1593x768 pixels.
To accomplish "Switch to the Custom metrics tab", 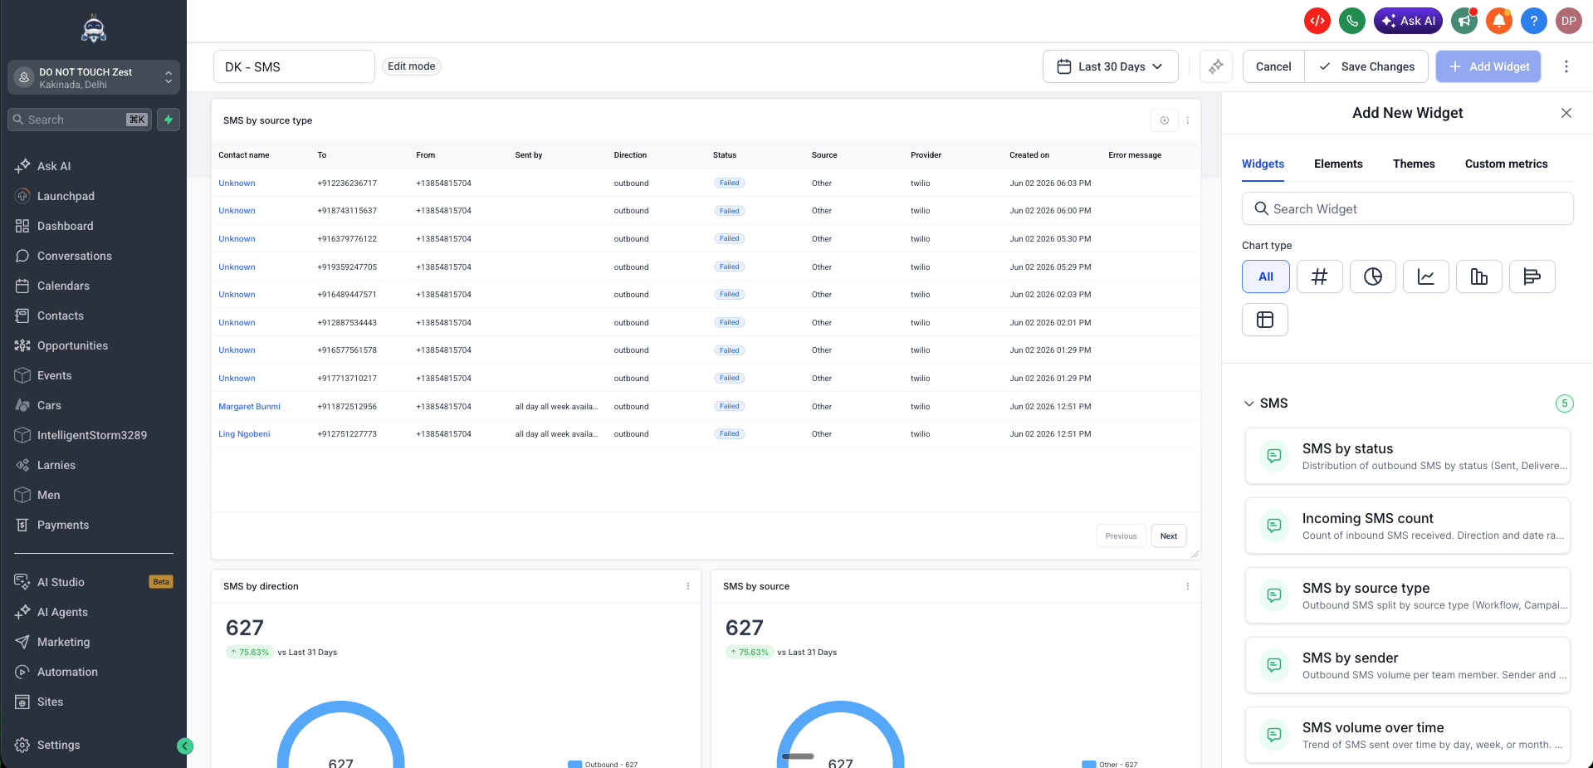I will pos(1506,164).
